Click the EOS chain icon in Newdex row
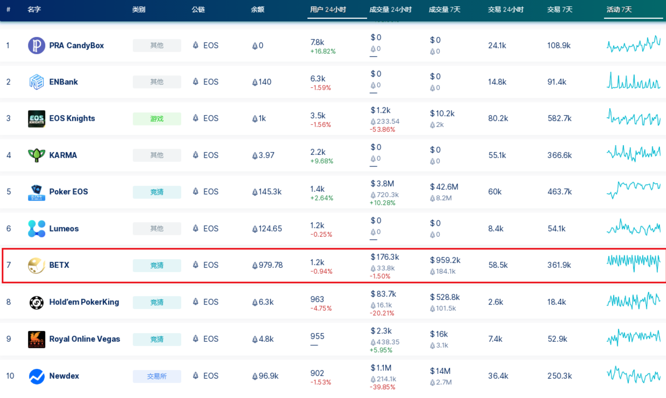Screen dimensions: 666x398 tap(196, 375)
